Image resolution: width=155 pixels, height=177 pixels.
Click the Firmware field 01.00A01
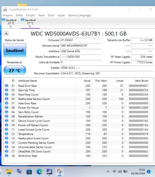pyautogui.click(x=81, y=40)
